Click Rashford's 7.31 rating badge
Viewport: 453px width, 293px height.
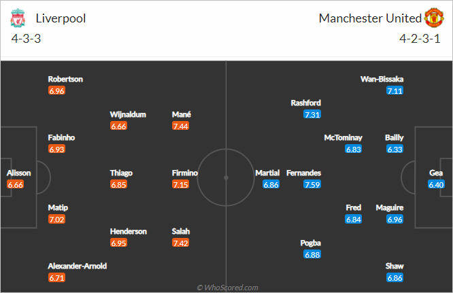click(312, 115)
